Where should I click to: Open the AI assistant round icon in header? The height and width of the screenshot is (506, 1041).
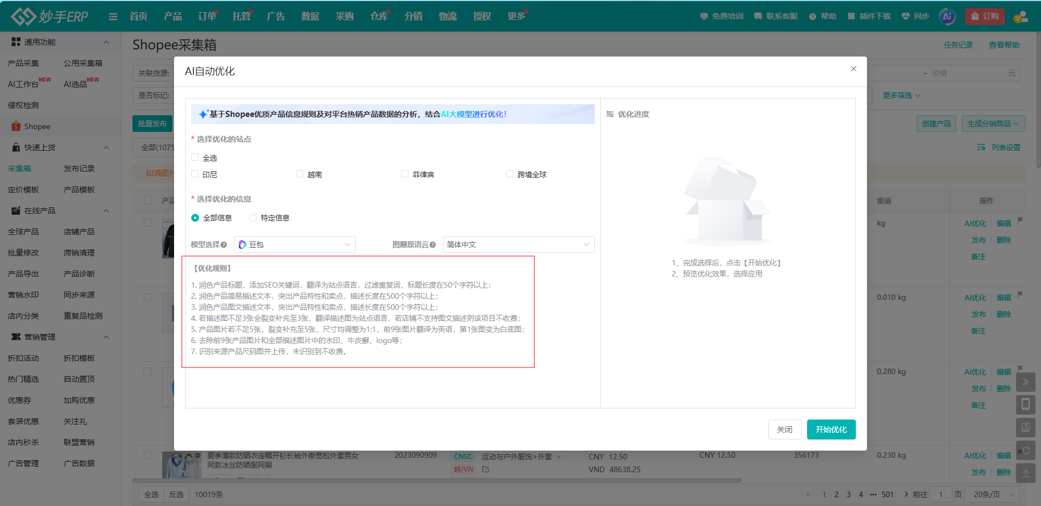pyautogui.click(x=947, y=17)
